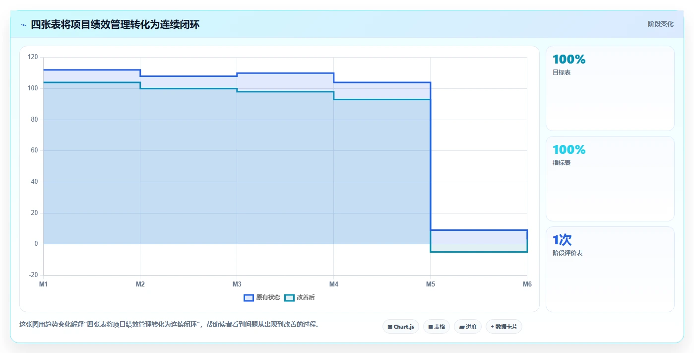
Task: Toggle the 原有状态 legend swatch
Action: pyautogui.click(x=249, y=297)
